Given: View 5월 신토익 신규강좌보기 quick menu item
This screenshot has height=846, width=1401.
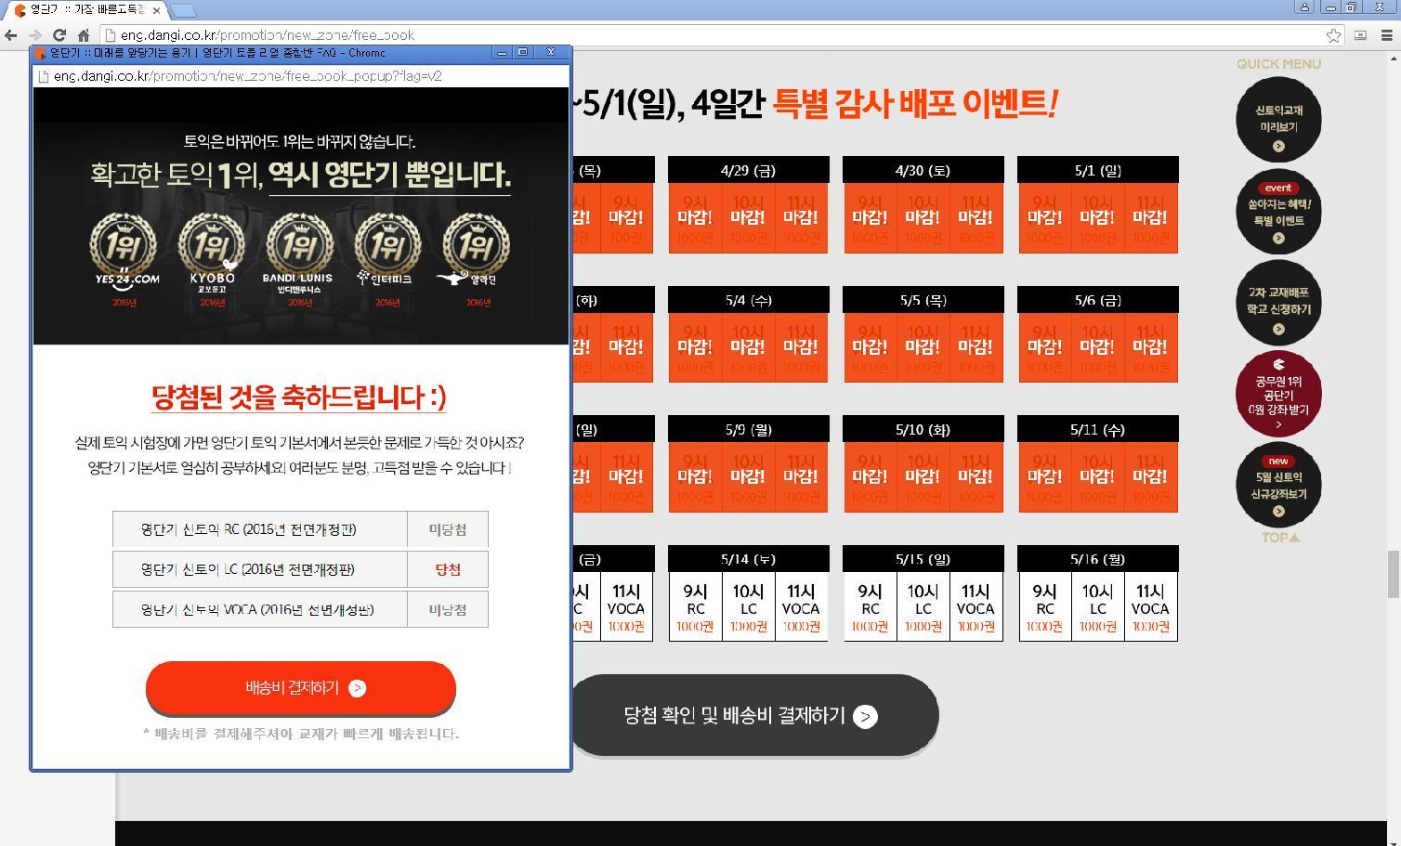Looking at the screenshot, I should [1278, 486].
